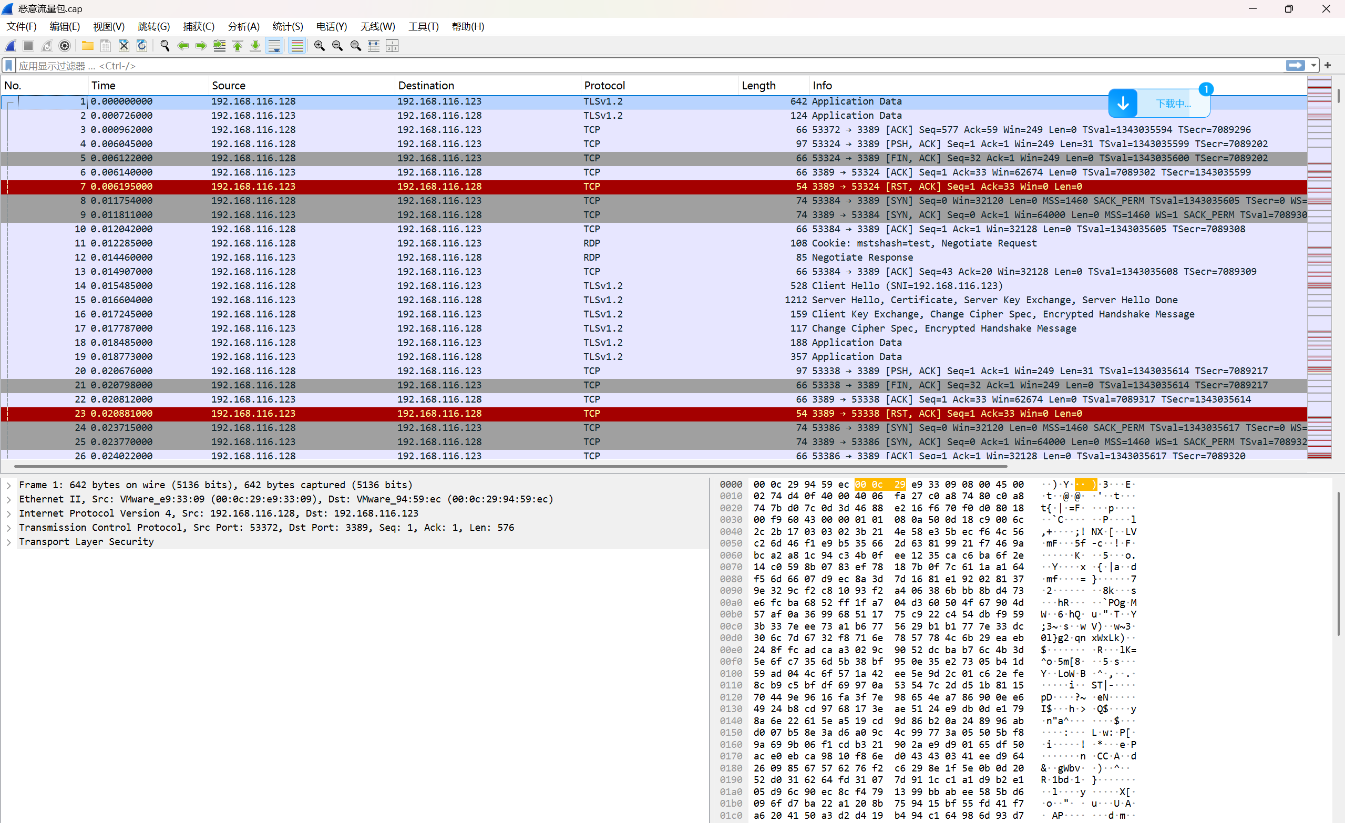The image size is (1345, 823).
Task: Open the 视图(V) menu
Action: pos(109,26)
